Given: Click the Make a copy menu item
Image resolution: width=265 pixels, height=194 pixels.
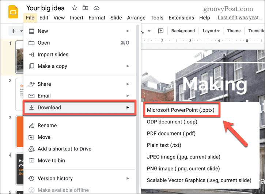Looking at the screenshot, I should pyautogui.click(x=79, y=66).
